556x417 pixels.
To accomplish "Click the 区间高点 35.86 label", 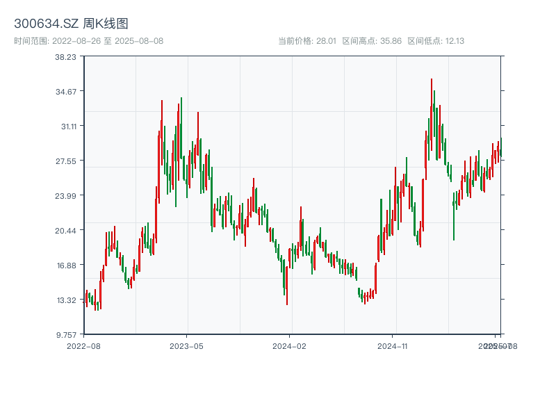I will click(372, 41).
